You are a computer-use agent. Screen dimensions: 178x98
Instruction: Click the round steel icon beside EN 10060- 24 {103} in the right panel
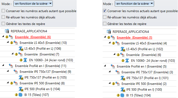tap(127, 60)
